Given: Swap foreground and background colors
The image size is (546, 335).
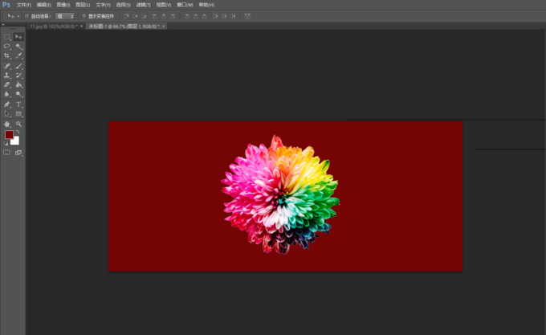Looking at the screenshot, I should pyautogui.click(x=18, y=132).
